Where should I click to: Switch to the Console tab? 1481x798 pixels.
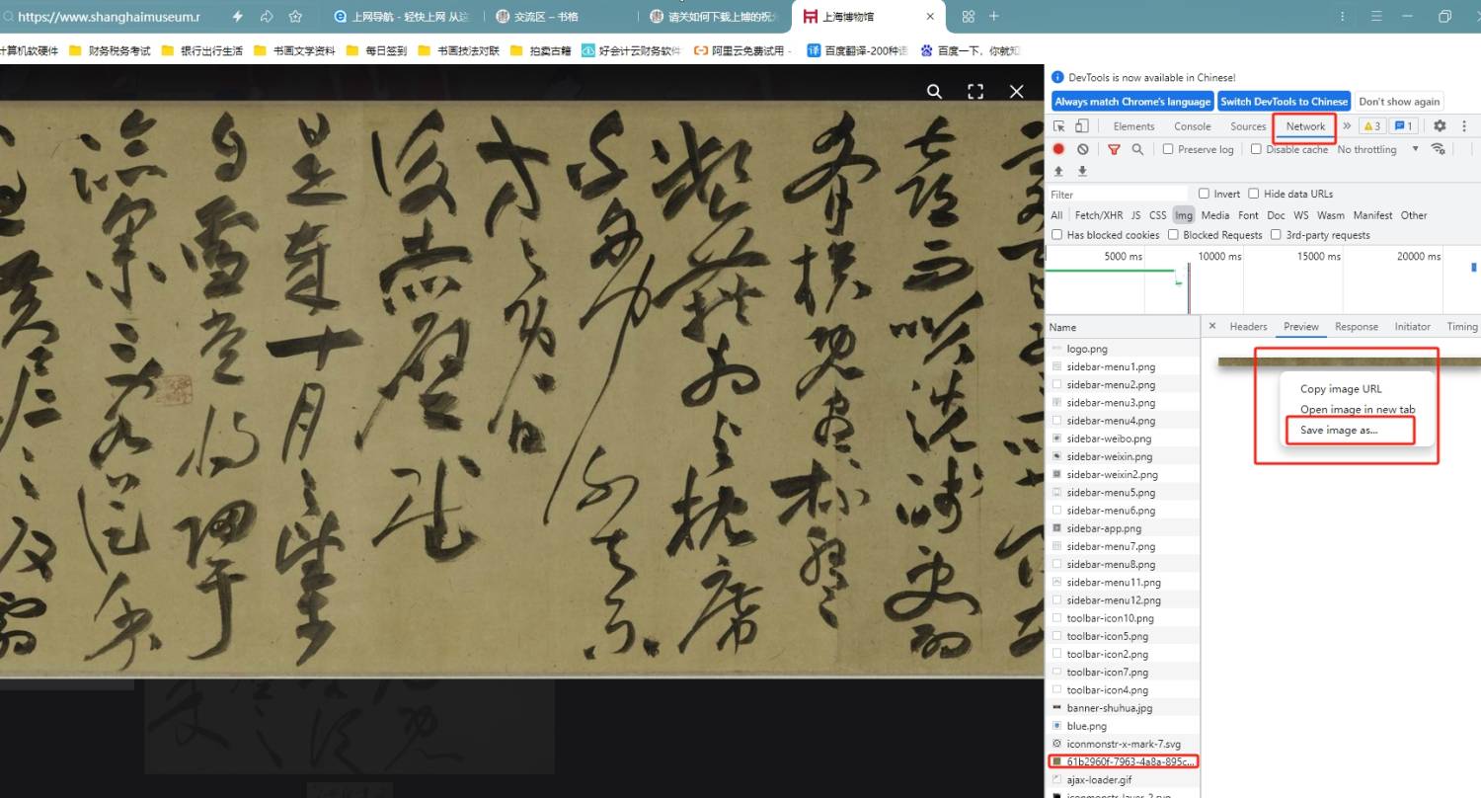1192,126
